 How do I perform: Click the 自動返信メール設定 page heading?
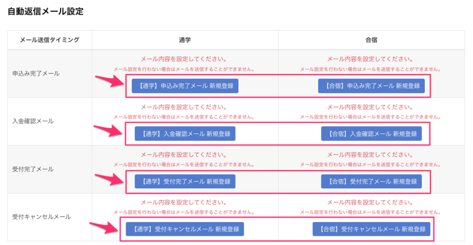(46, 12)
